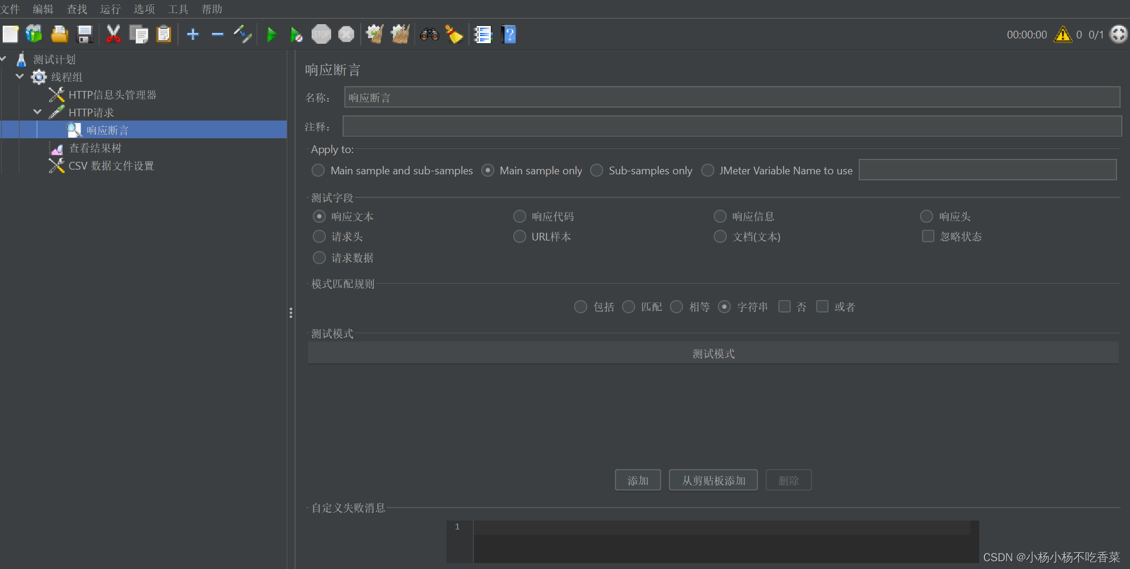
Task: Choose URL样本 test field radio
Action: (519, 236)
